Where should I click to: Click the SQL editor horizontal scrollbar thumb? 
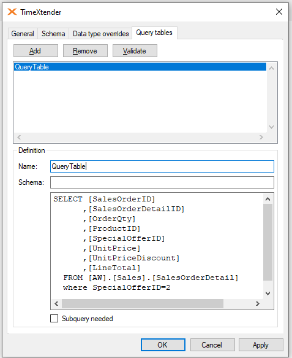click(x=143, y=304)
